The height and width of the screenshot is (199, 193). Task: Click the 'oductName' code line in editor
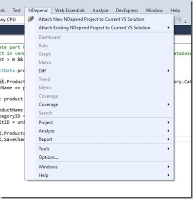pyautogui.click(x=11, y=110)
